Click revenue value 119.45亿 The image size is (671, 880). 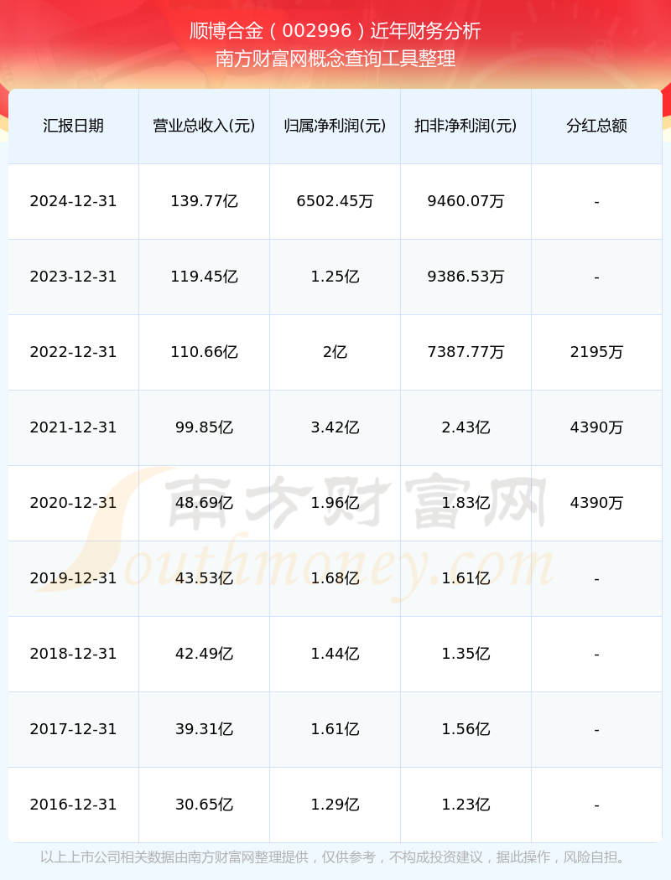[205, 277]
